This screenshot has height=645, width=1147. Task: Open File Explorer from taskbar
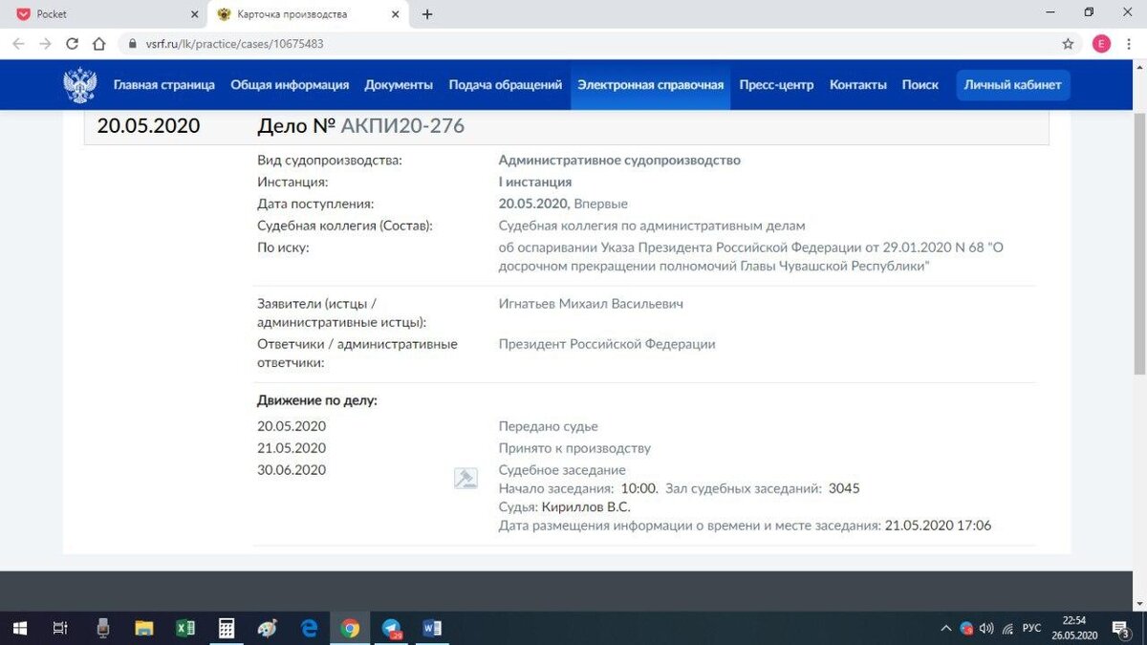(143, 628)
